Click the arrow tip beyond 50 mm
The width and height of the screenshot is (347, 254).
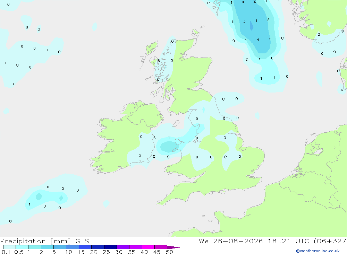(174, 247)
